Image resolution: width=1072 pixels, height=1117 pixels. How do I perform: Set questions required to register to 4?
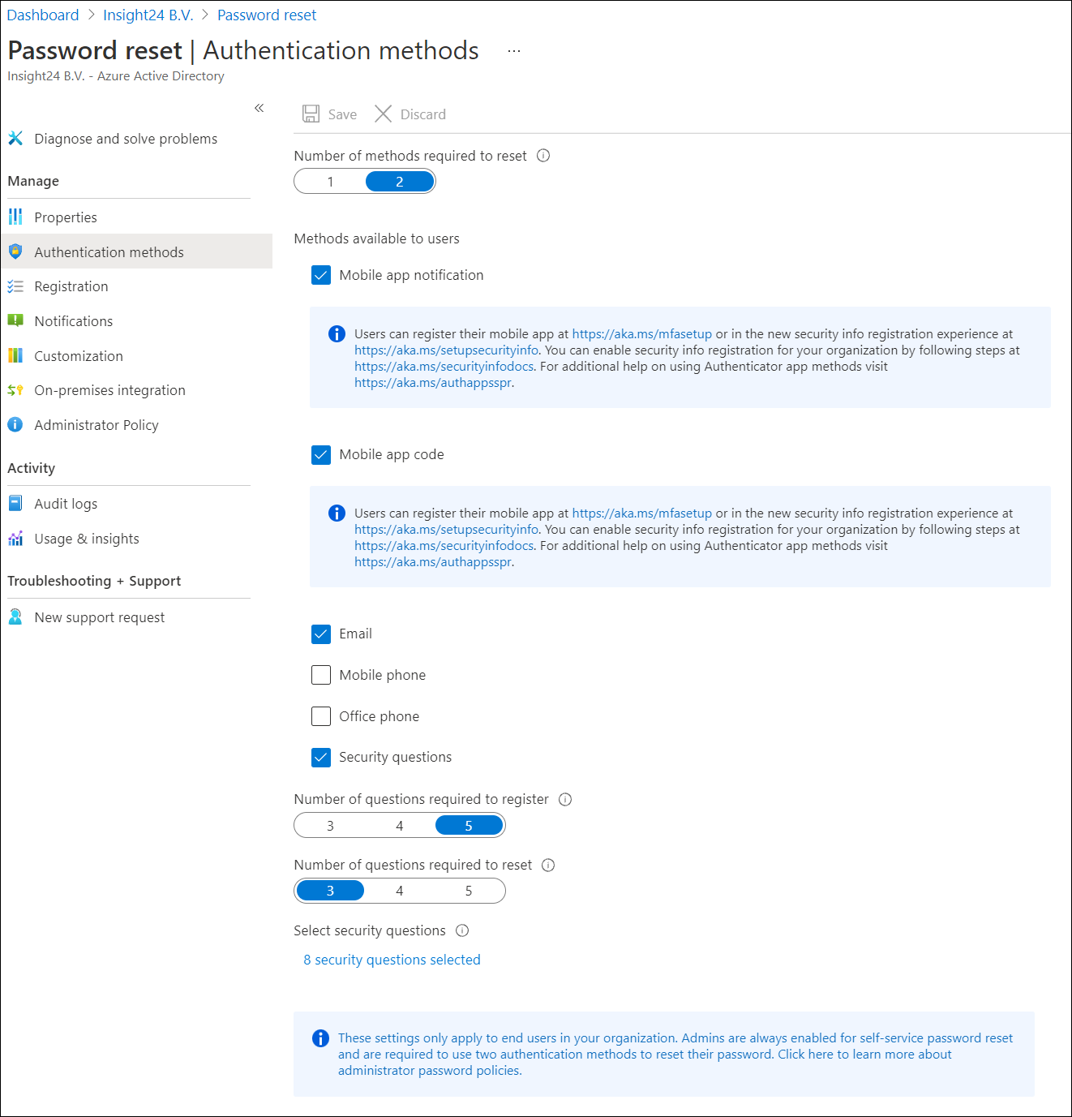point(399,826)
